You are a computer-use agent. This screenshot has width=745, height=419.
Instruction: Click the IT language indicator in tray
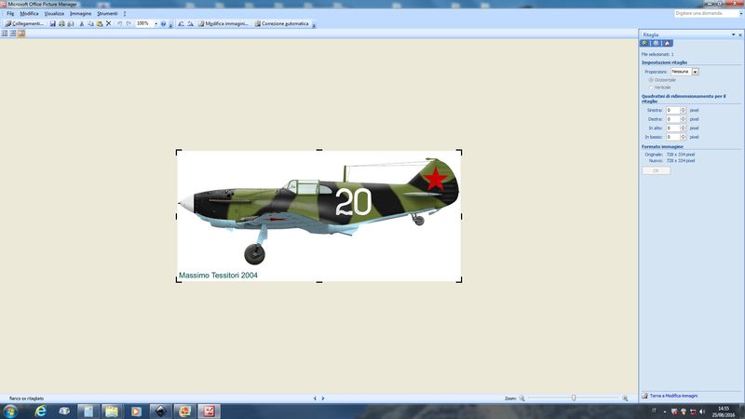654,411
